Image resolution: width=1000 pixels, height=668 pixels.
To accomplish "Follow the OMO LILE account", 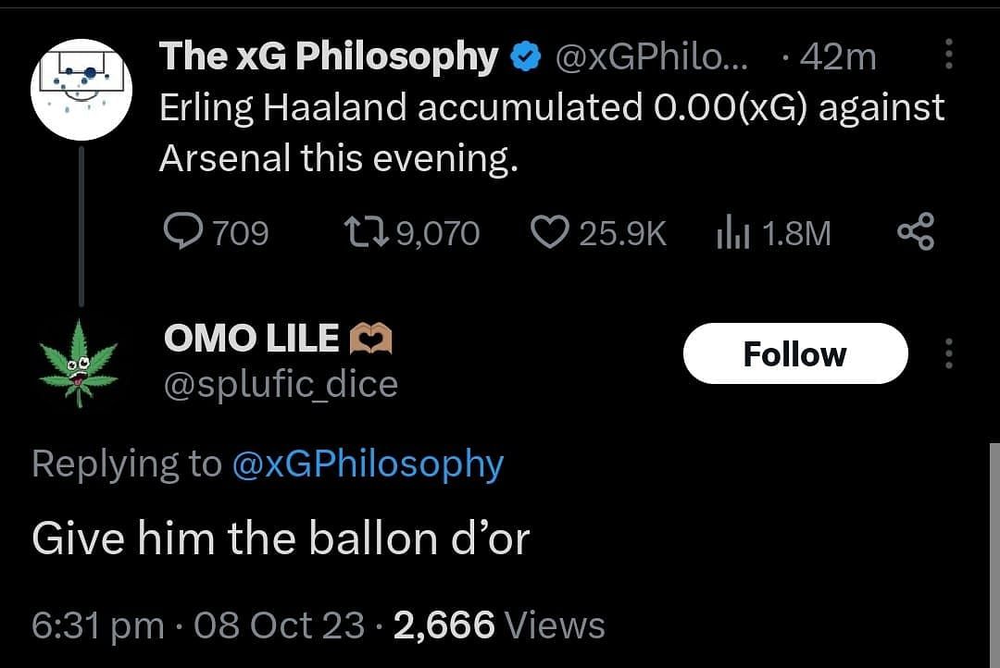I will click(795, 353).
